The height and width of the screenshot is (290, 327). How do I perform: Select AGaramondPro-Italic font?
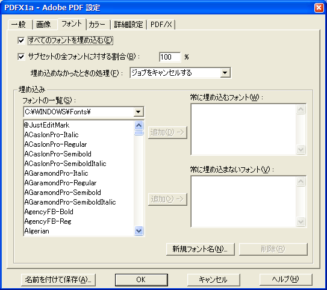79,173
